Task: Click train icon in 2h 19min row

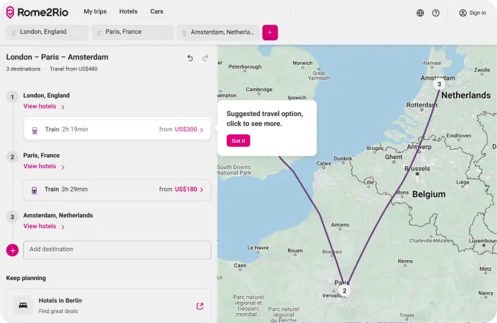Action: pyautogui.click(x=35, y=131)
